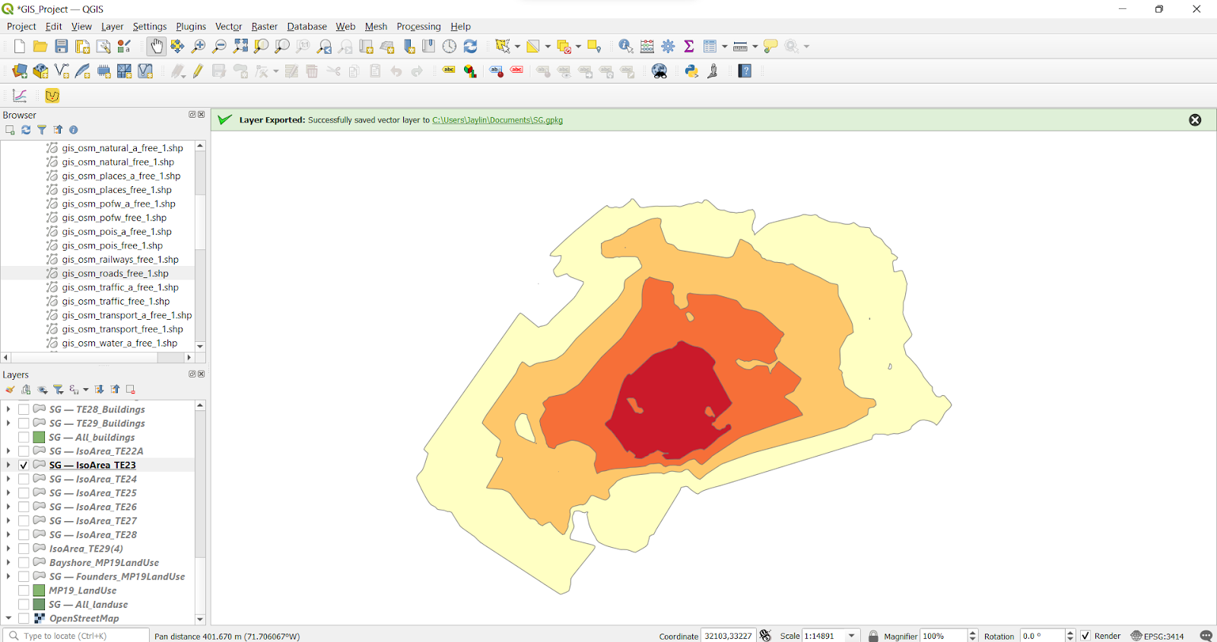
Task: Uncheck the SG — IsoArea_TE23 layer
Action: click(x=24, y=465)
